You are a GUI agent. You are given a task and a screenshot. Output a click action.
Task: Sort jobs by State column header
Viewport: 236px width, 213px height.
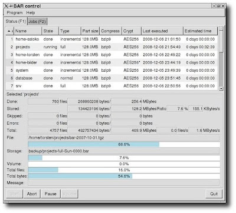[50, 31]
